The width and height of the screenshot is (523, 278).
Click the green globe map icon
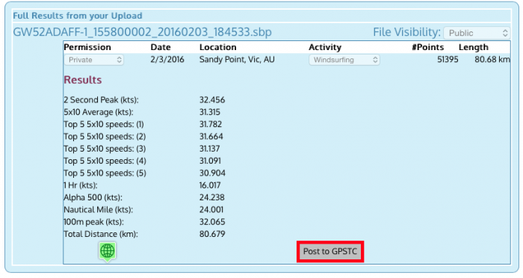[x=108, y=251]
